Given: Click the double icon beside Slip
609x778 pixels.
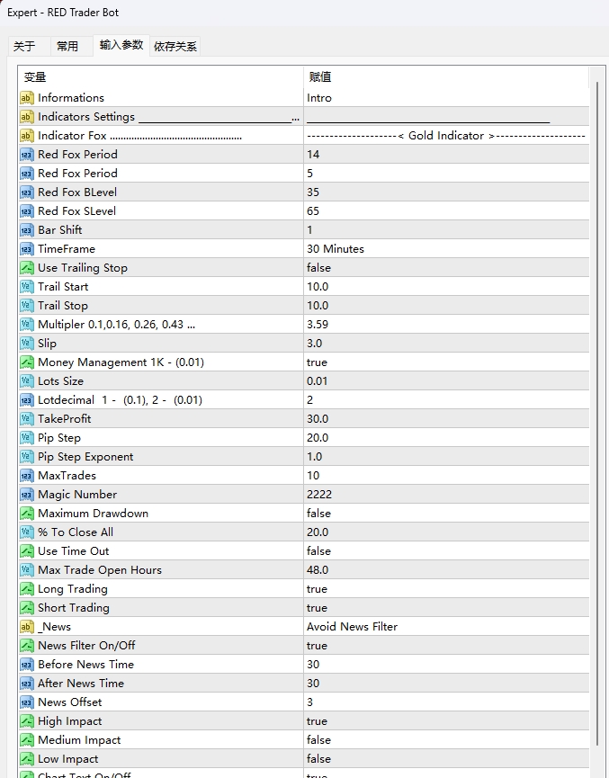Looking at the screenshot, I should click(26, 343).
